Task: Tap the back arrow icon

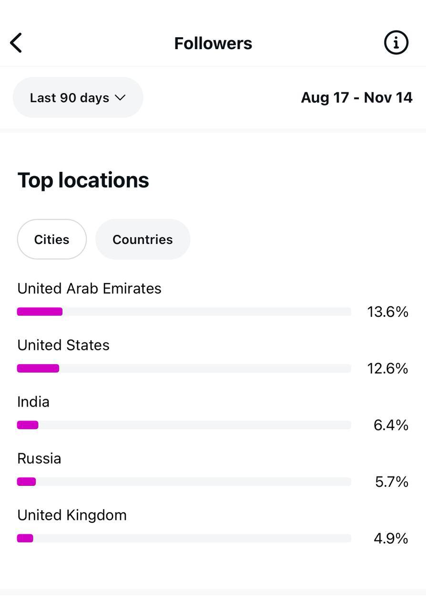Action: tap(16, 43)
